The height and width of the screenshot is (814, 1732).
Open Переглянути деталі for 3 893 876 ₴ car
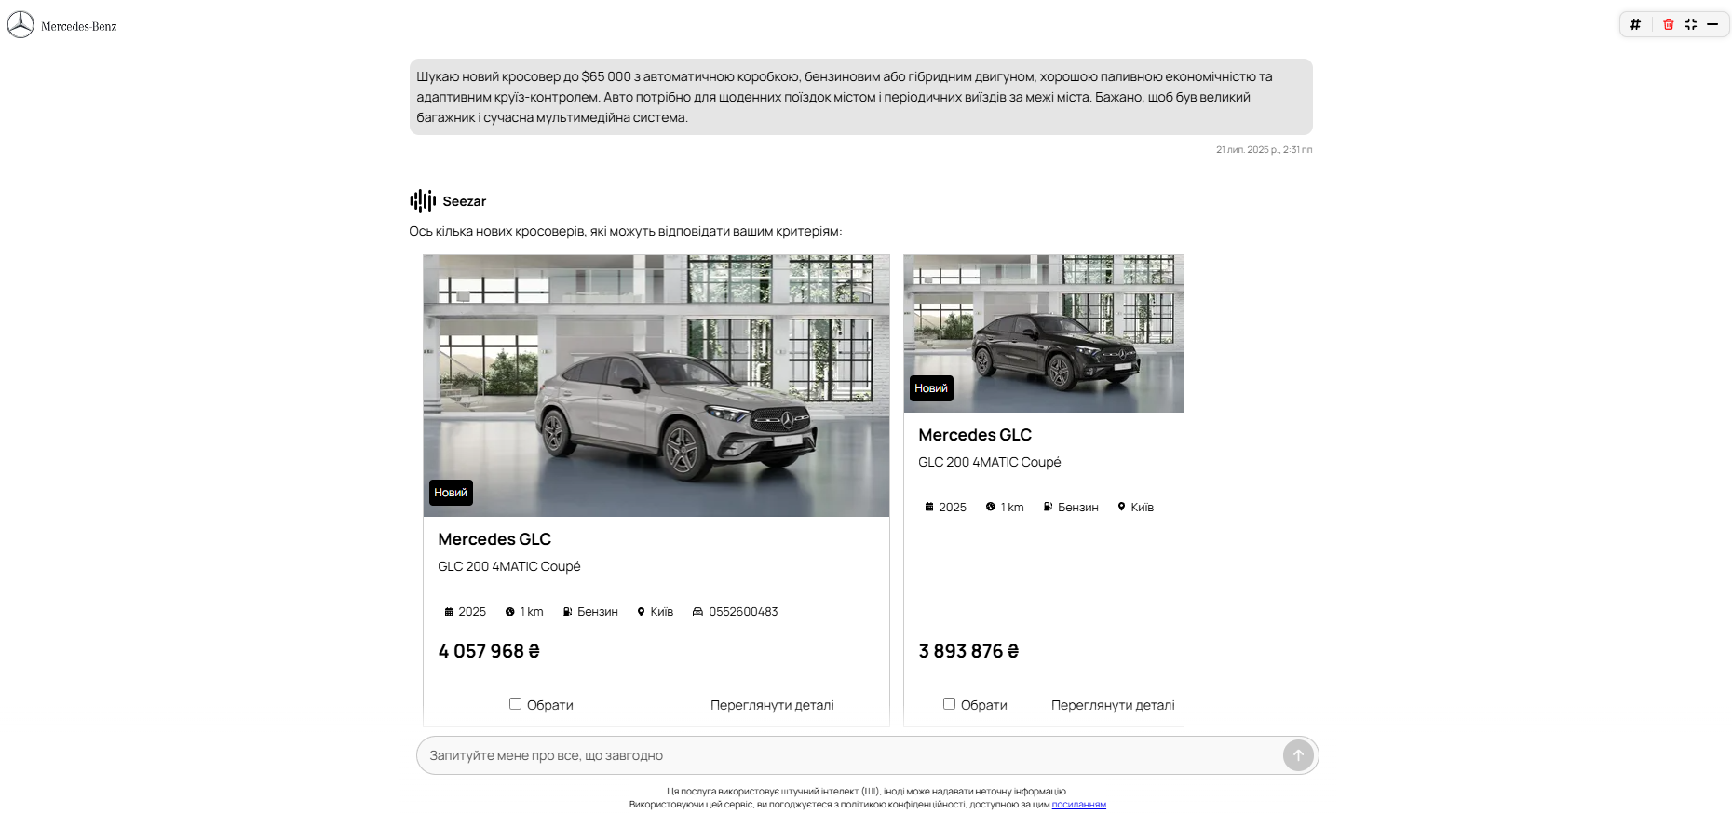(1113, 705)
